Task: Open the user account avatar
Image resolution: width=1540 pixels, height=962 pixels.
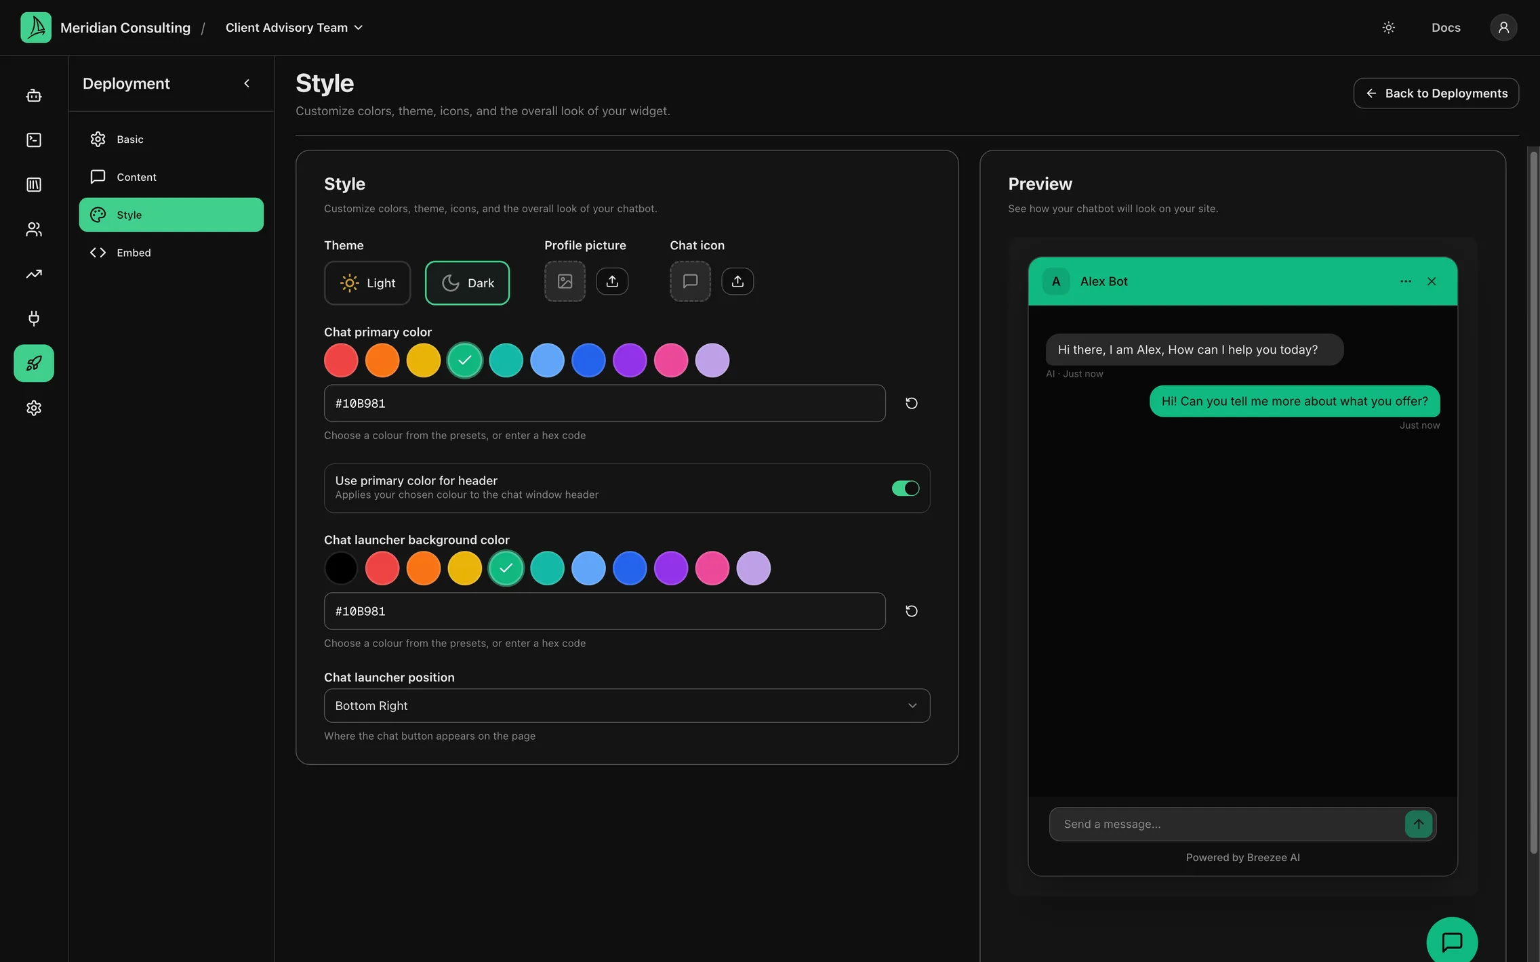Action: click(x=1503, y=27)
